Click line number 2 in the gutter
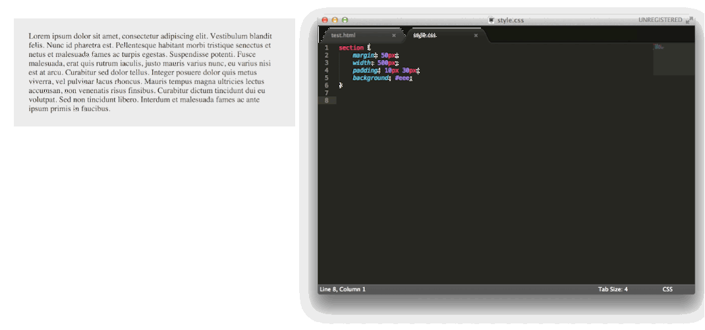705x330 pixels. coord(326,55)
